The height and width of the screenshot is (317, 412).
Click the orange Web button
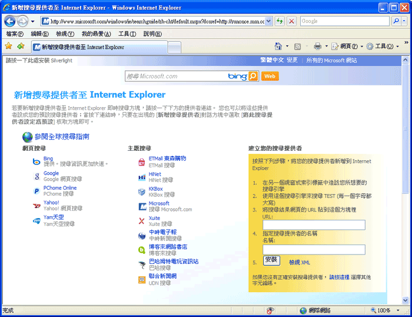(x=270, y=76)
